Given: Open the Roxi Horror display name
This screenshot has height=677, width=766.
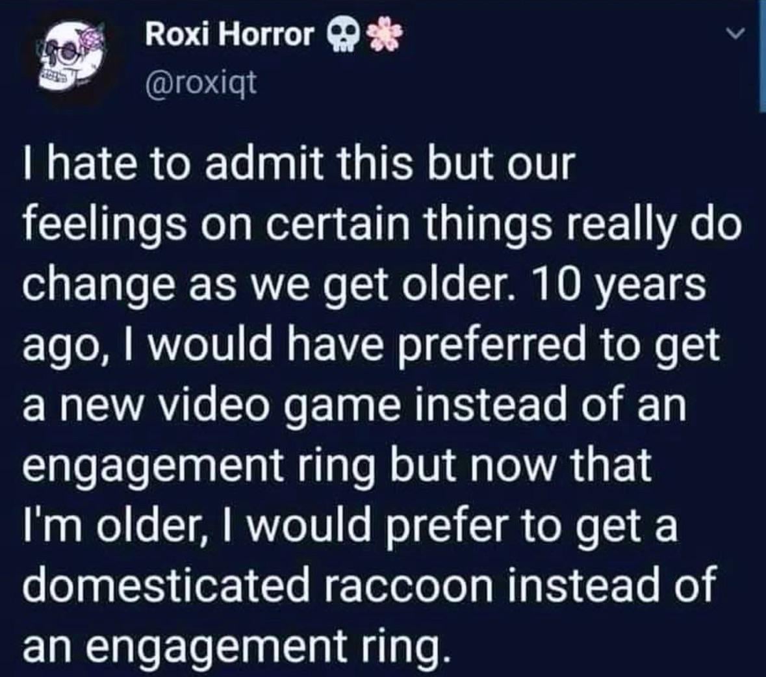Looking at the screenshot, I should coord(229,36).
